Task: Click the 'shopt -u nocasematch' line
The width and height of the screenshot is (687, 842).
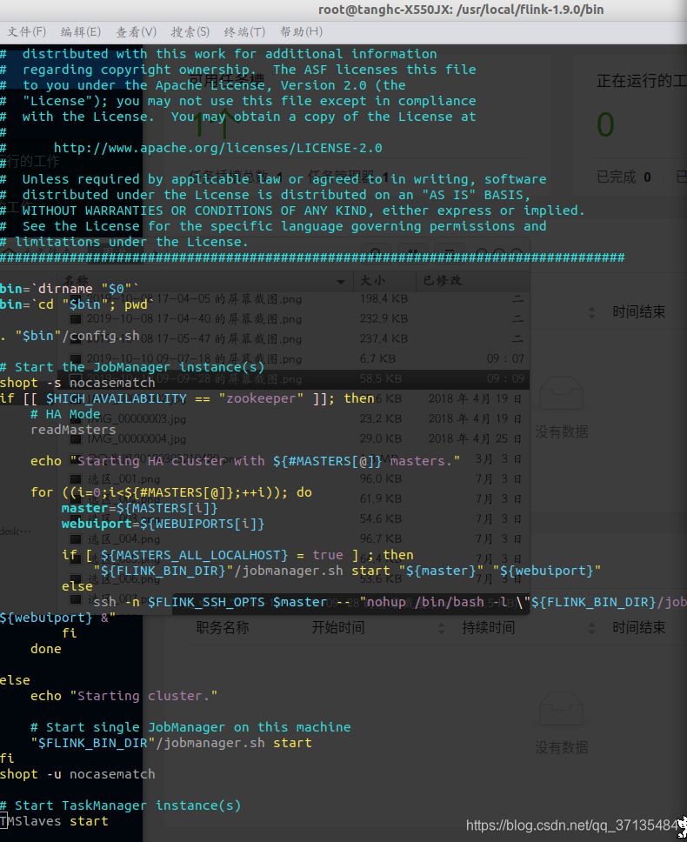Action: pos(77,774)
